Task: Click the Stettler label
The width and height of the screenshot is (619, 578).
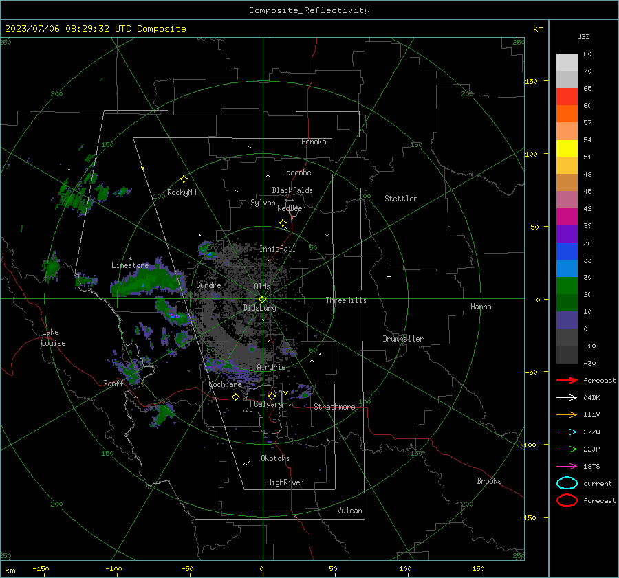Action: (401, 199)
